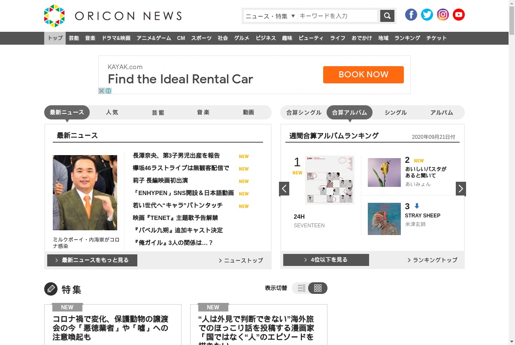The width and height of the screenshot is (515, 345).
Task: Open the アニメ&ゲーム navigation item
Action: 154,38
